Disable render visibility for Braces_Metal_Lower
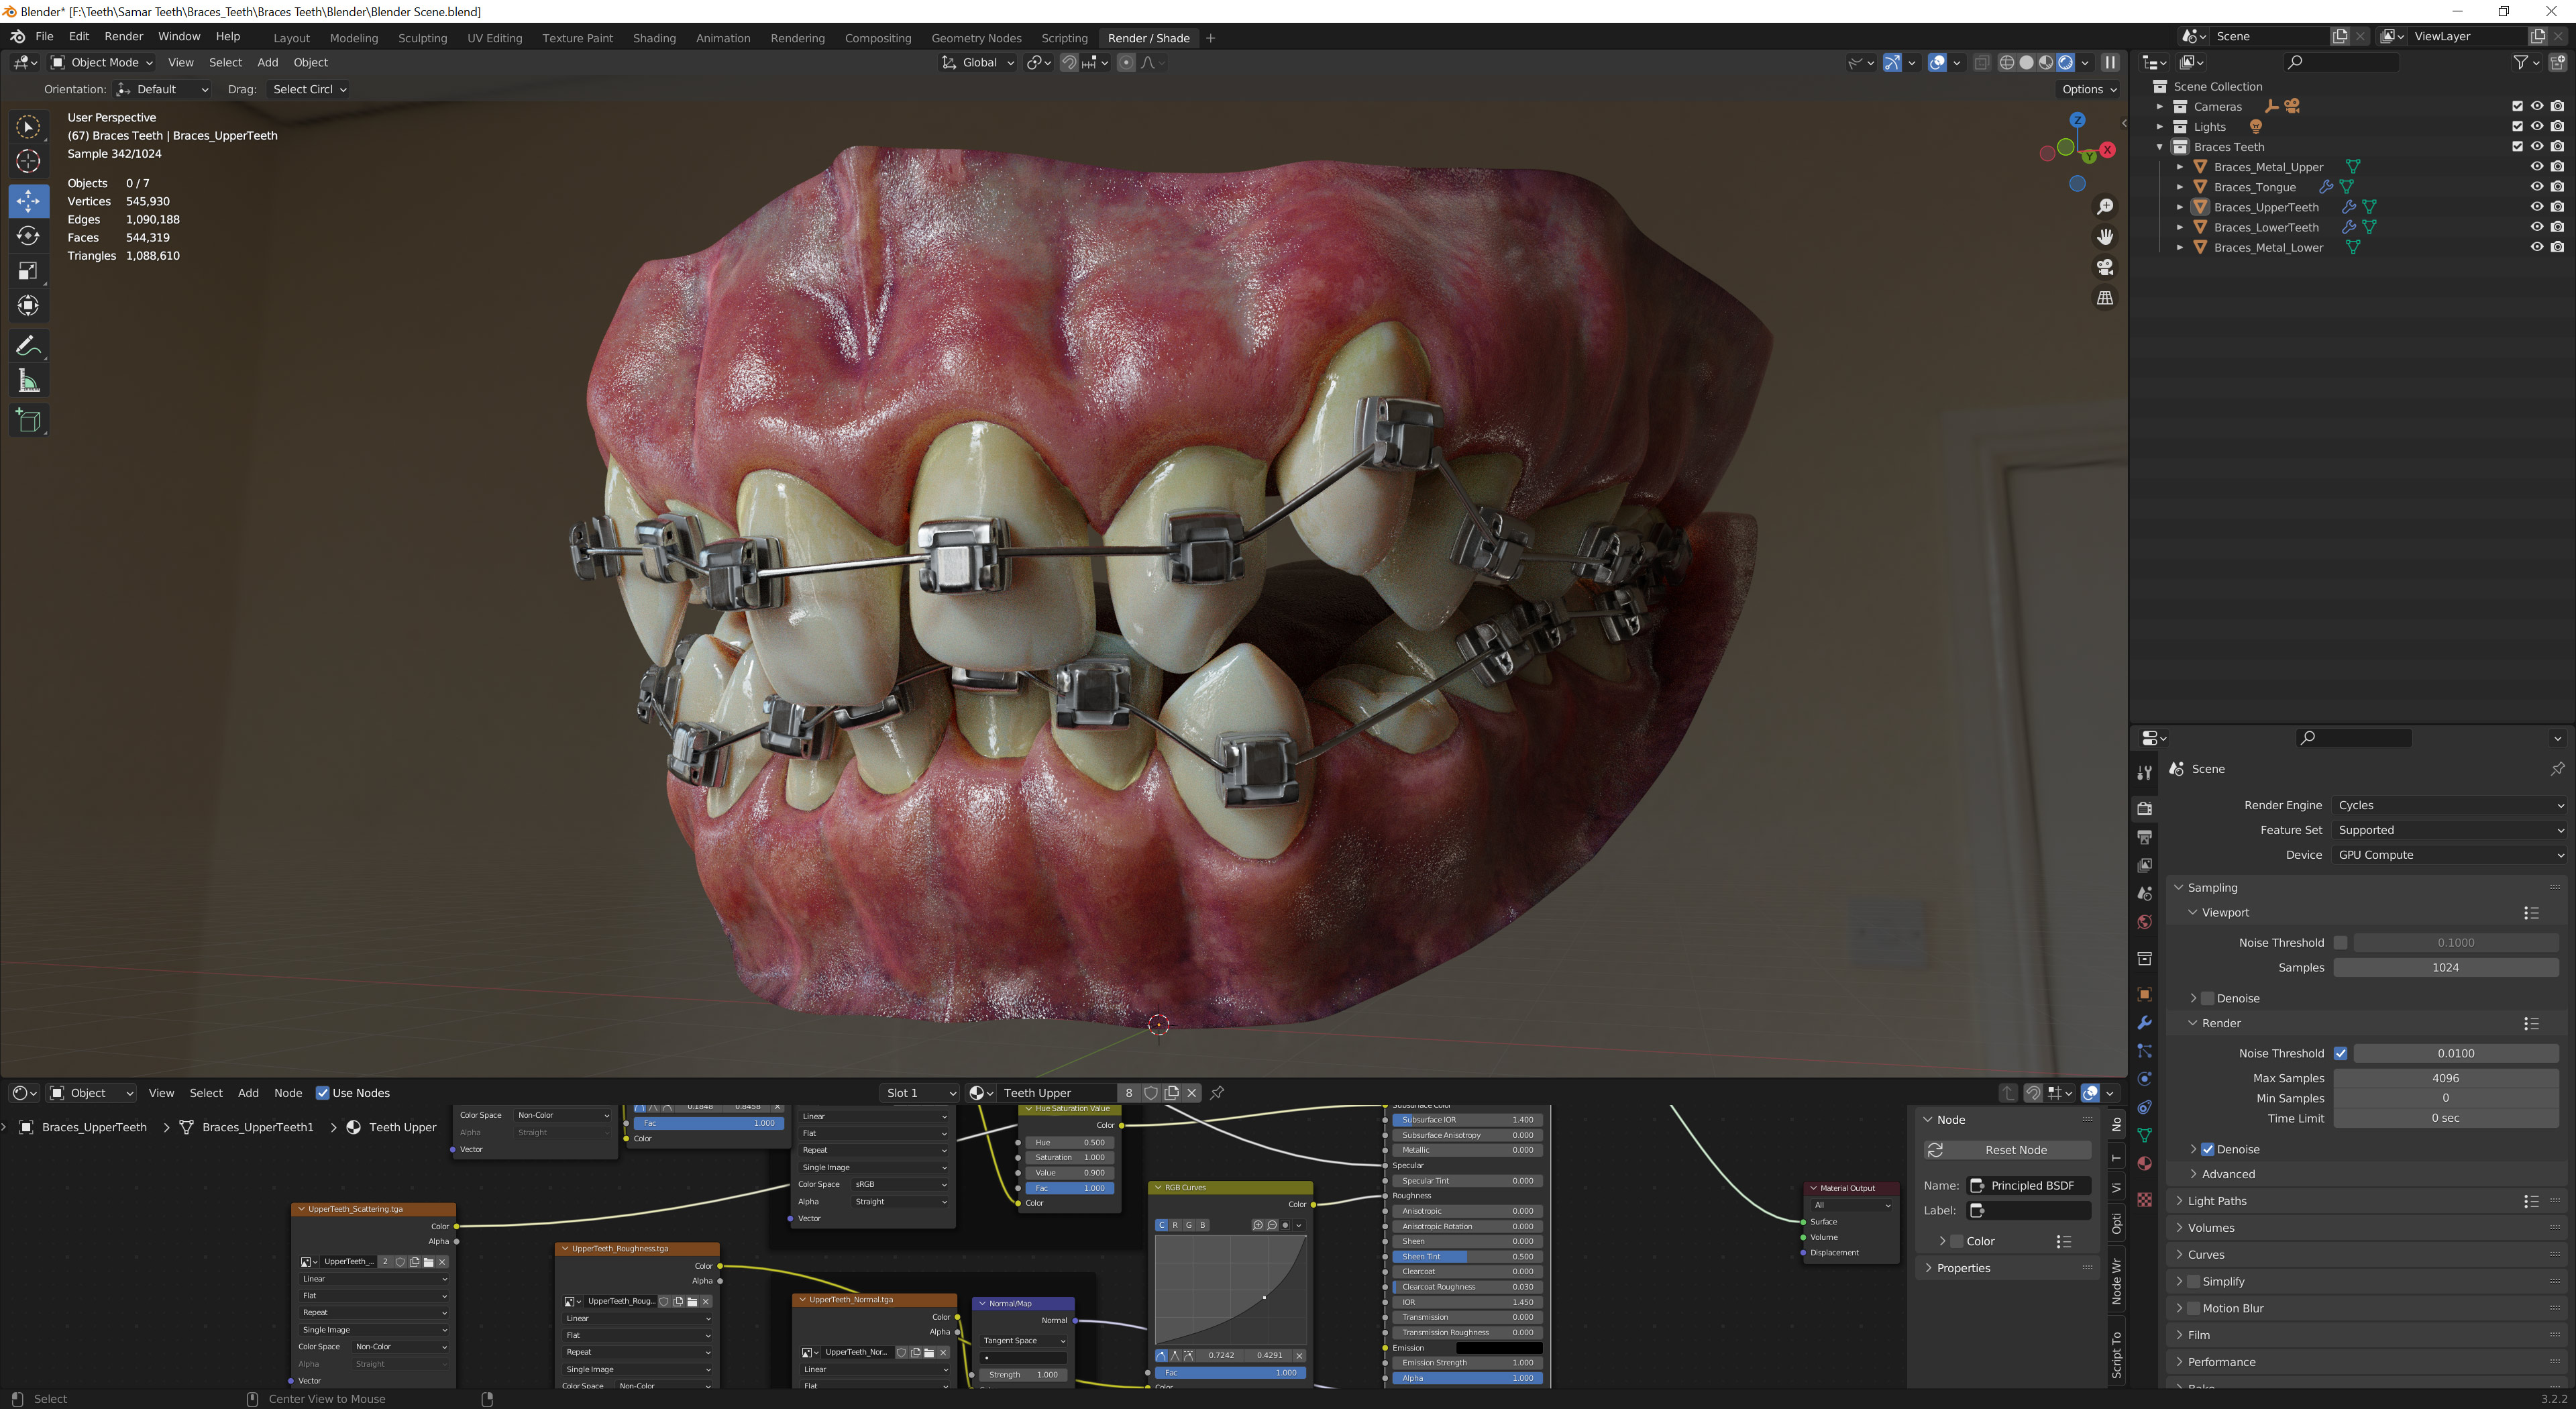Screen dimensions: 2576x1409 (x=2558, y=247)
